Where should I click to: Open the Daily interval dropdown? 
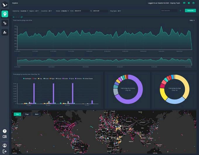pyautogui.click(x=192, y=20)
